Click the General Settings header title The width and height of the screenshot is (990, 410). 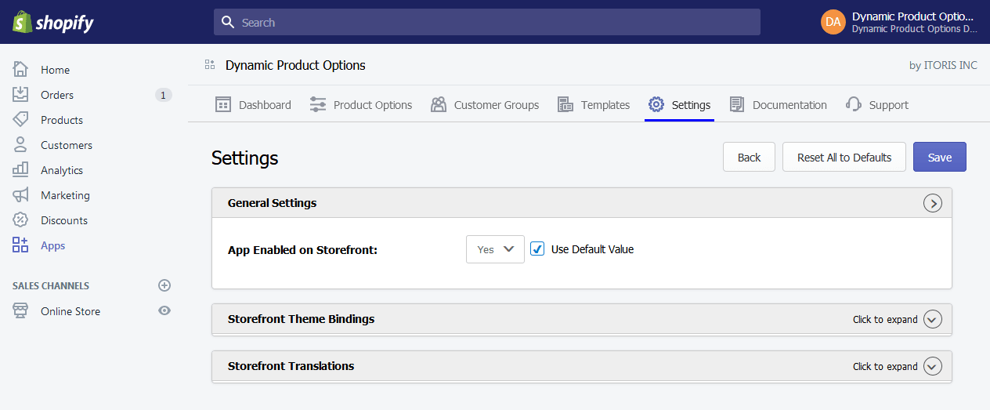point(272,202)
